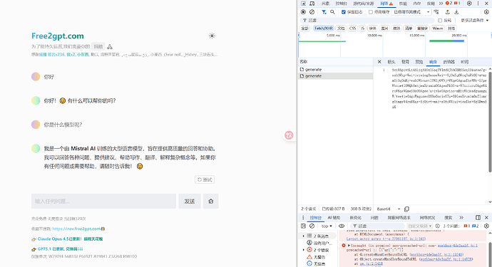
Task: Open the more filters dropdown
Action: [474, 21]
